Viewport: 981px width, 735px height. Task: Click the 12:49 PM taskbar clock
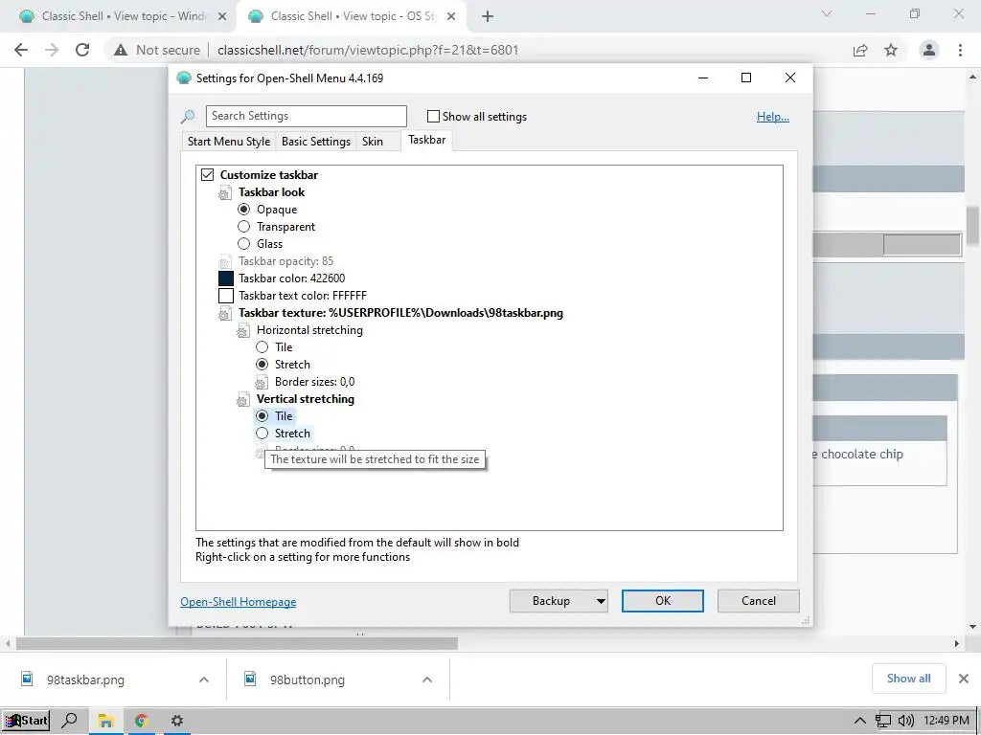pos(946,721)
